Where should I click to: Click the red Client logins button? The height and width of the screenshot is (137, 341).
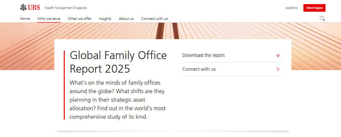(x=314, y=8)
